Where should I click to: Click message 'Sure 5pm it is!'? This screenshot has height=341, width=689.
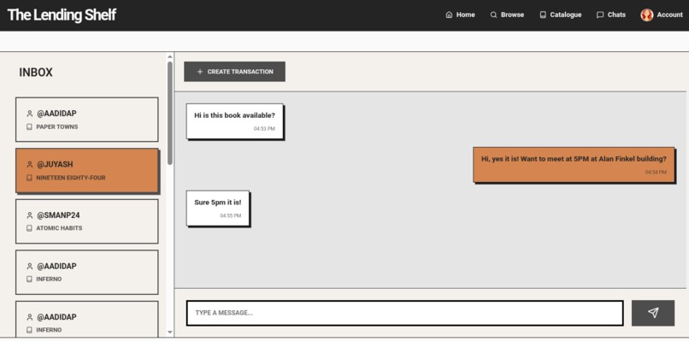click(217, 209)
